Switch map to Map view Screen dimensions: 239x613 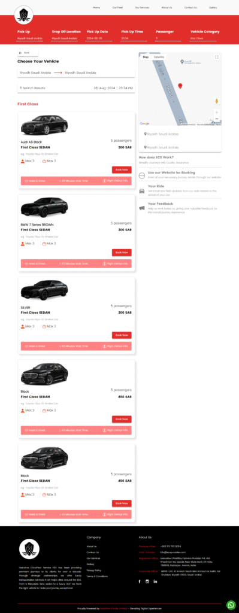(x=146, y=57)
